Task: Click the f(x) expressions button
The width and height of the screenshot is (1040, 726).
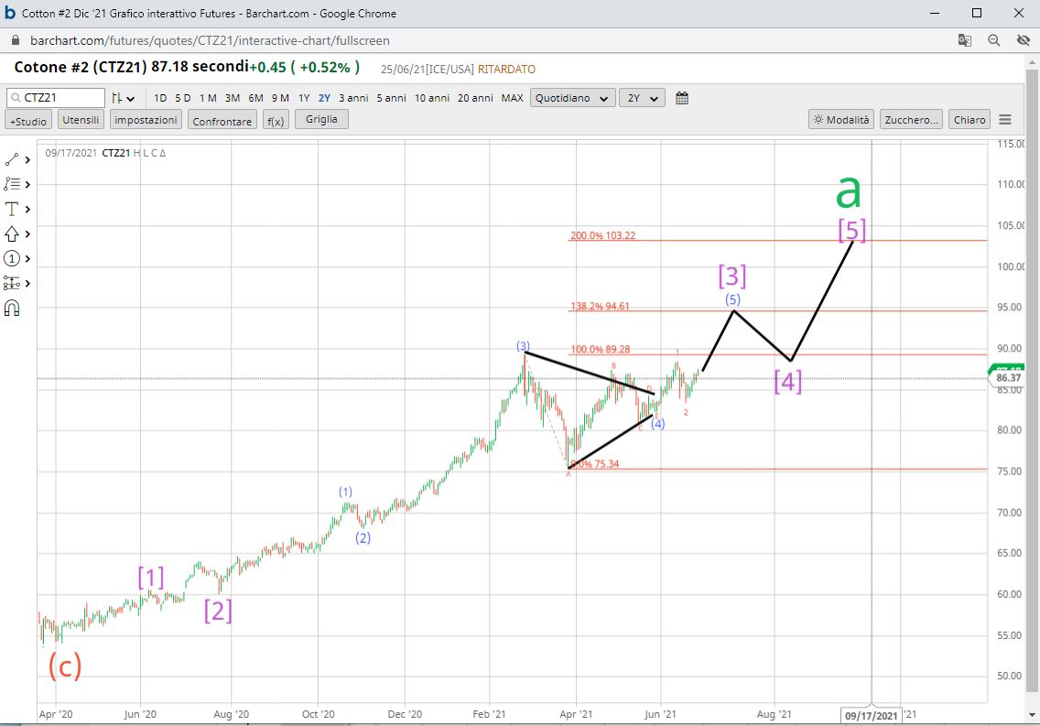Action: [276, 121]
